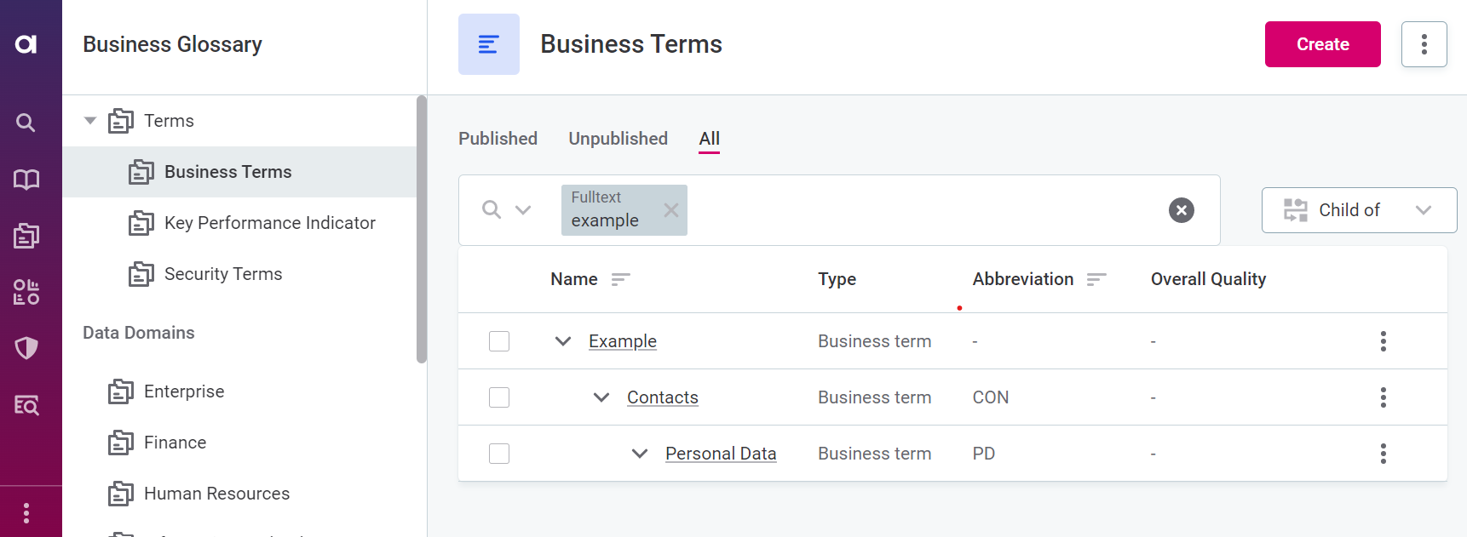
Task: Collapse the Terms tree node
Action: tap(90, 121)
